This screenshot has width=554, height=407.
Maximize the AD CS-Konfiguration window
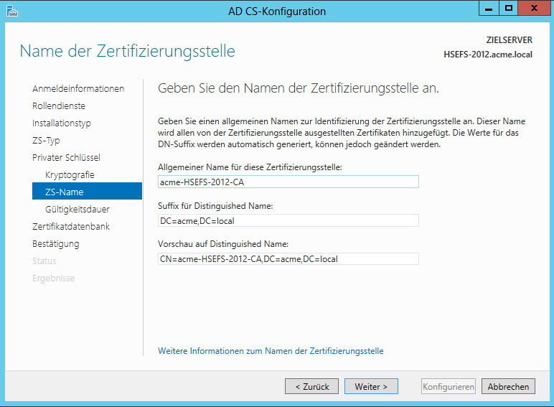click(x=508, y=9)
